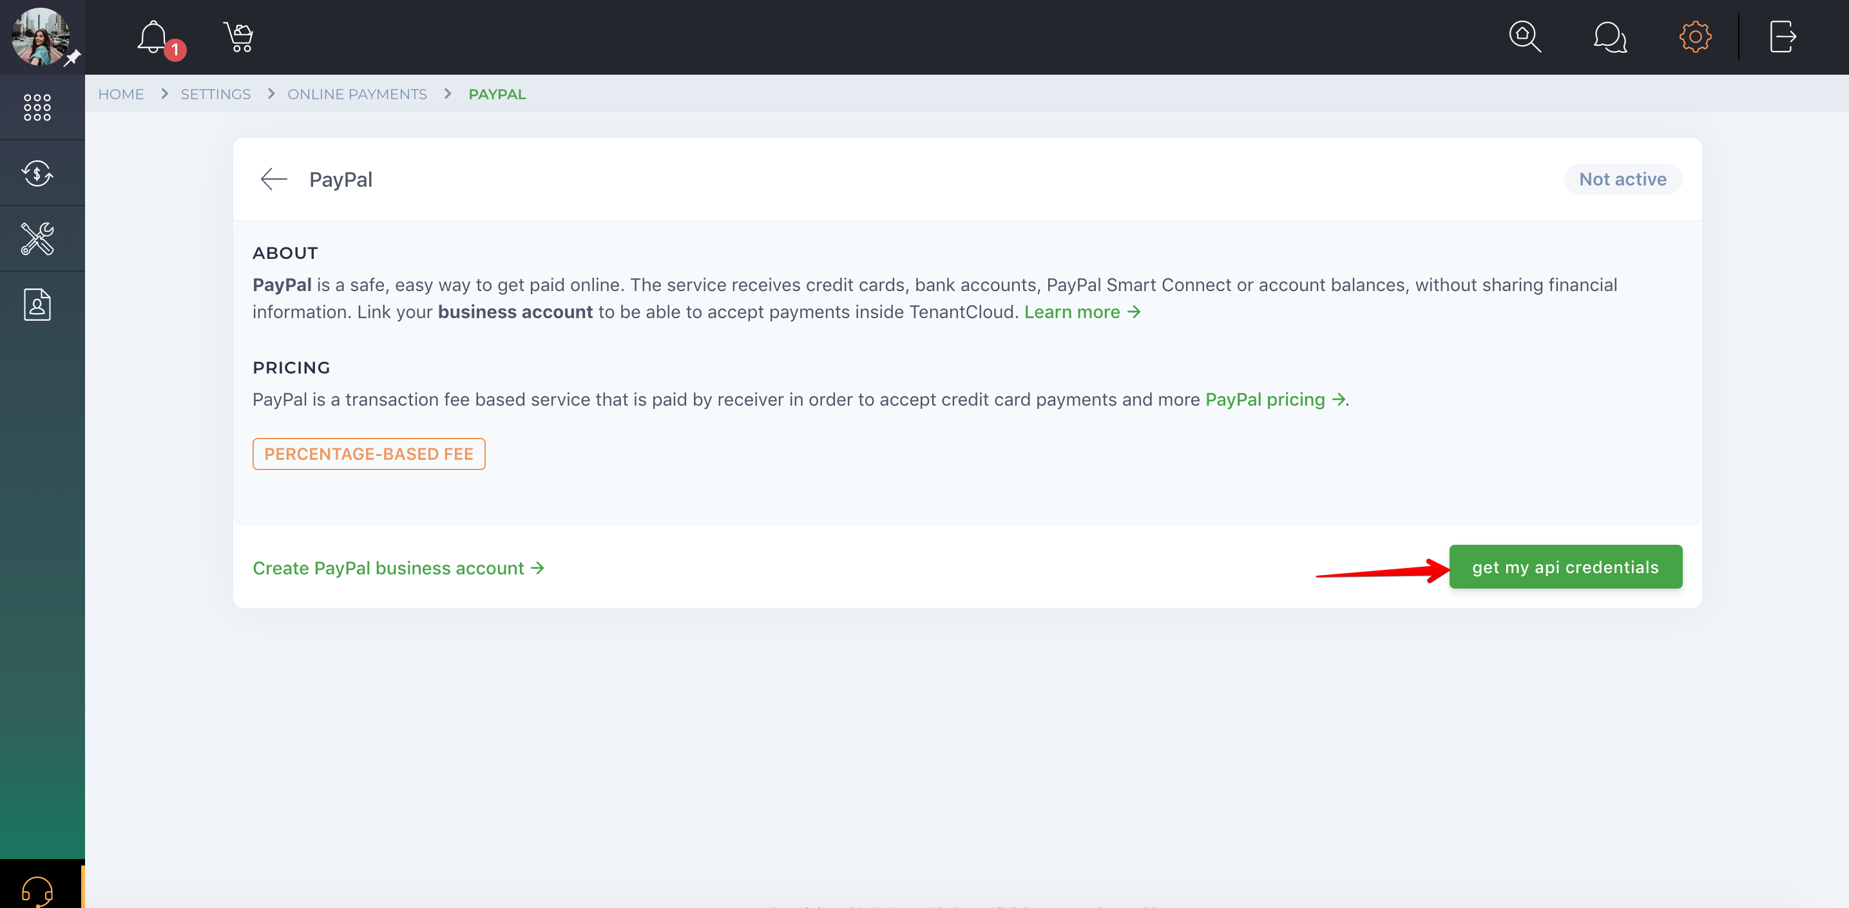Screen dimensions: 1849x908
Task: Open the contacts document icon in sidebar
Action: [x=37, y=304]
